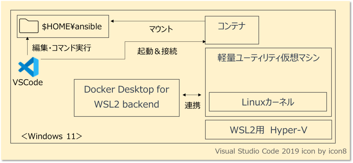Click the WSL2用 Hyper-V box
The width and height of the screenshot is (353, 163).
click(x=268, y=130)
